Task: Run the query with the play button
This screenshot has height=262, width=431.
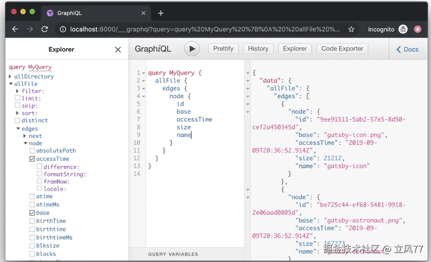Action: coord(192,49)
